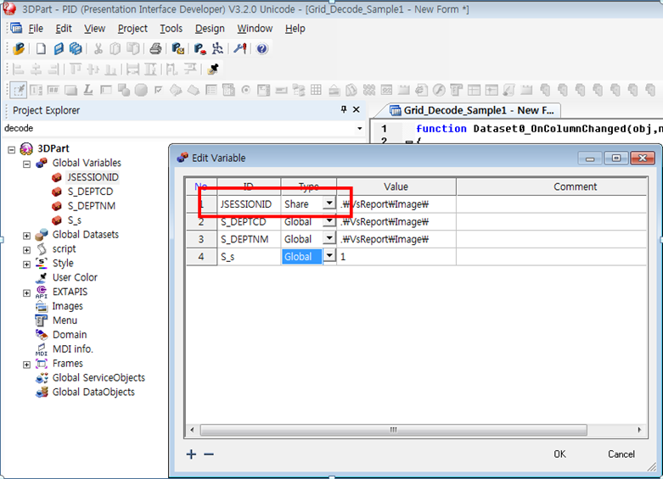Click the Print toolbar icon
The image size is (663, 479).
click(155, 49)
